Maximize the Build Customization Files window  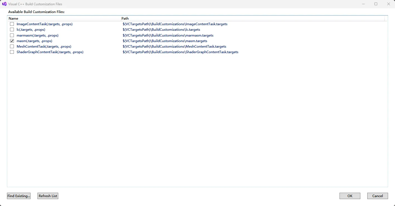(x=376, y=4)
